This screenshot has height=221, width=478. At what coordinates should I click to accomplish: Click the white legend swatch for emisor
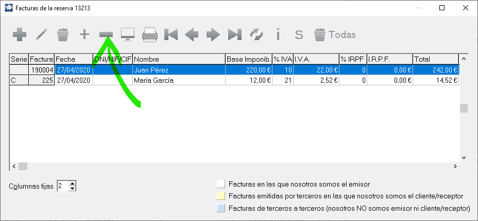pos(220,184)
